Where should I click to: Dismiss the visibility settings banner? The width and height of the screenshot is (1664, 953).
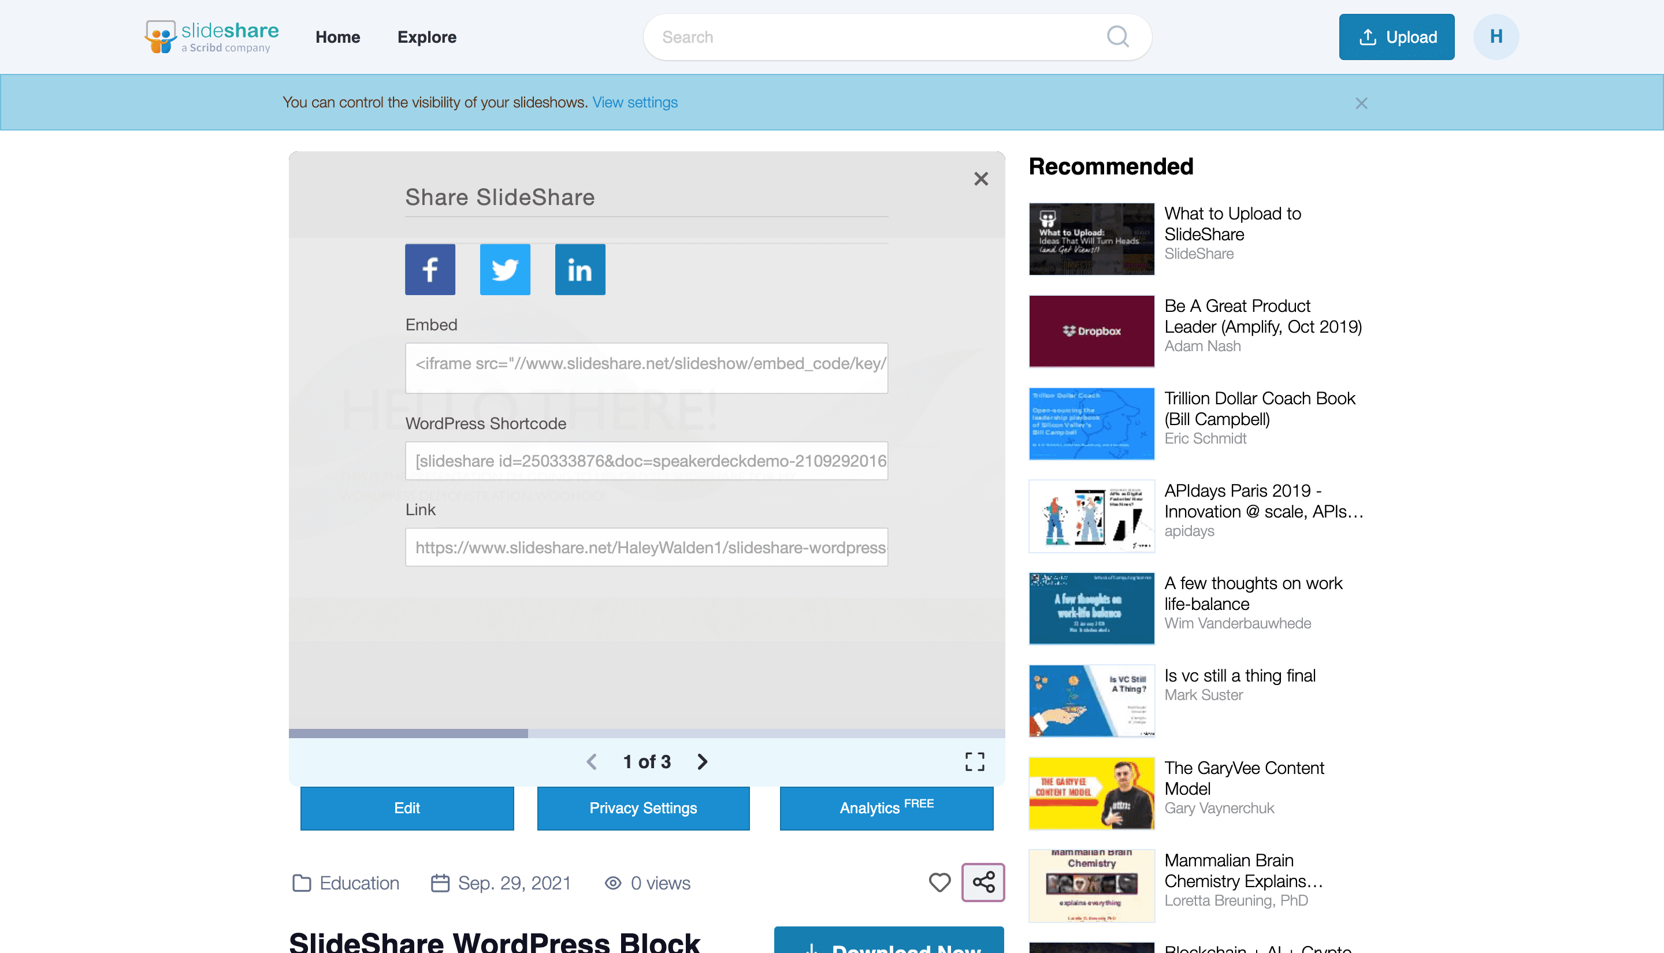tap(1361, 103)
